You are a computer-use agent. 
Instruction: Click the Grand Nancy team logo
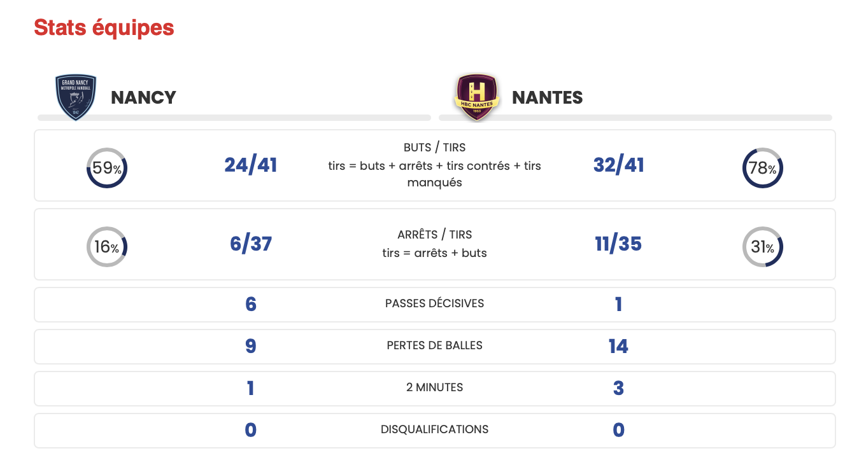76,97
